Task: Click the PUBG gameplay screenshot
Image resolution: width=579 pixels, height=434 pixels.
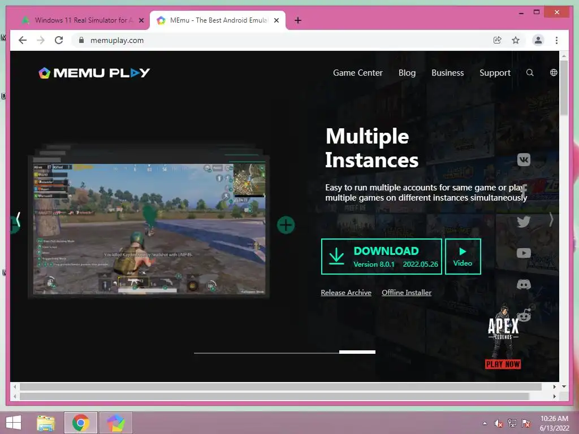Action: tap(149, 229)
